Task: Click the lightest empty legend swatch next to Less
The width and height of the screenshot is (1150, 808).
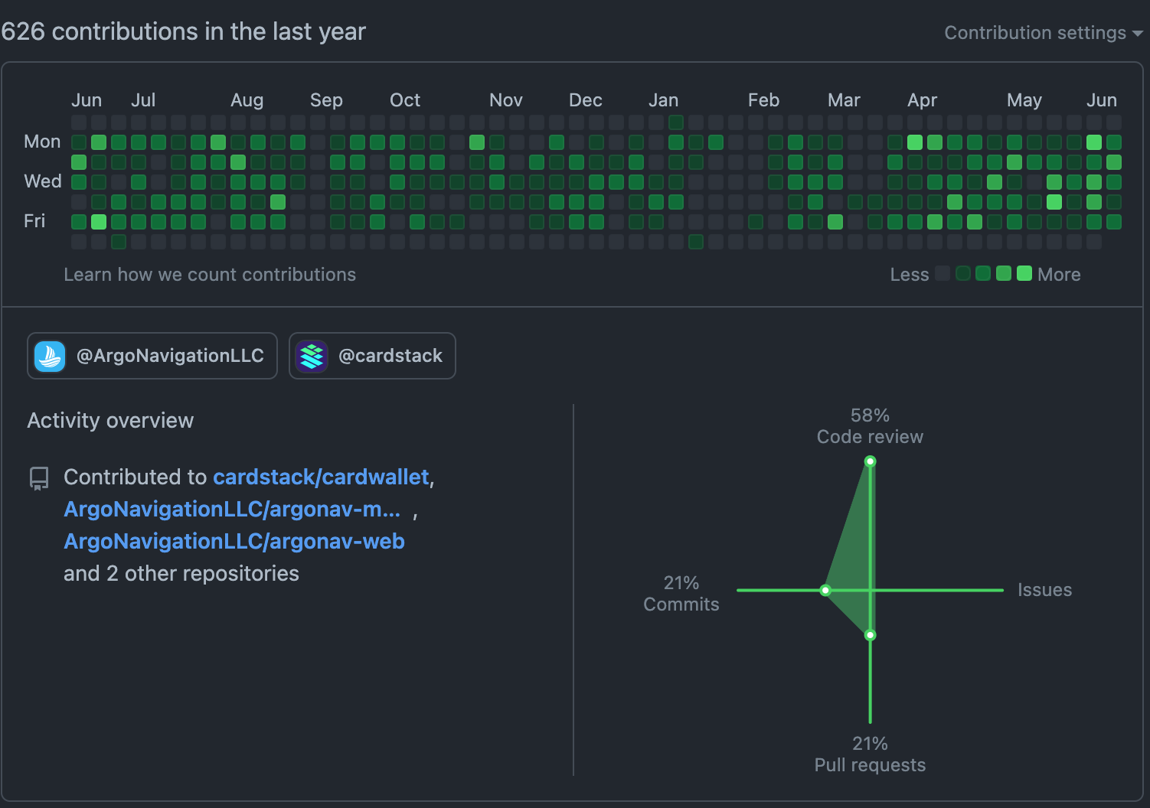Action: 943,273
